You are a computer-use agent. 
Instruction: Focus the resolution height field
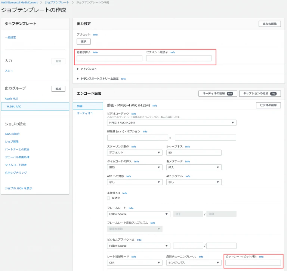206,138
